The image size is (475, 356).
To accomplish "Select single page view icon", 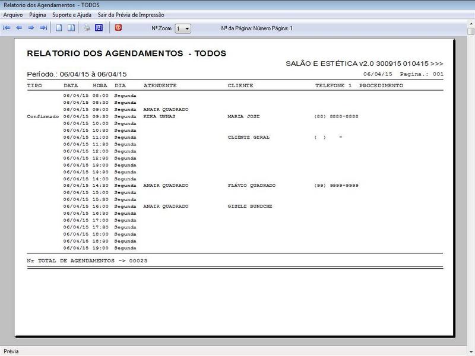I will [59, 28].
